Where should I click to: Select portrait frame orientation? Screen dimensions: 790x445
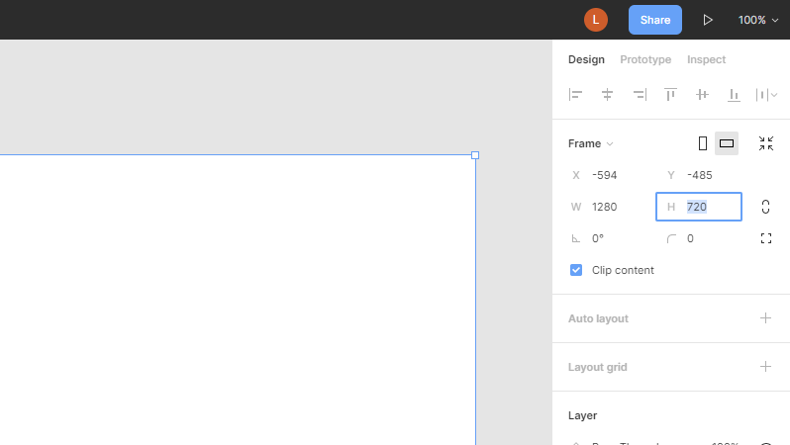pyautogui.click(x=703, y=143)
